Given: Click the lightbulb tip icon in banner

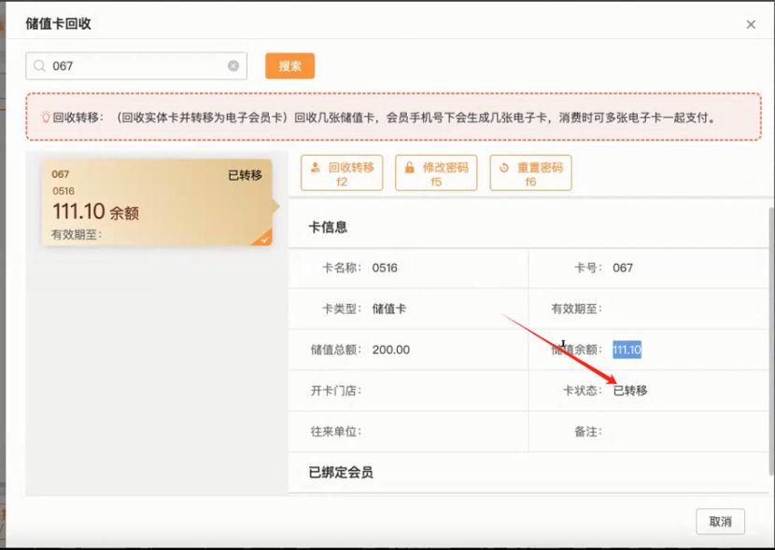Looking at the screenshot, I should [x=45, y=117].
